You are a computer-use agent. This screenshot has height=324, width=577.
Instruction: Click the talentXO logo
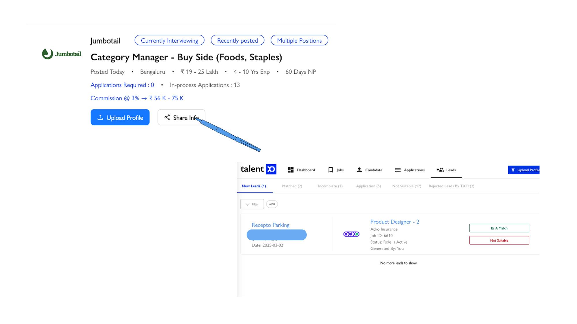pos(258,169)
